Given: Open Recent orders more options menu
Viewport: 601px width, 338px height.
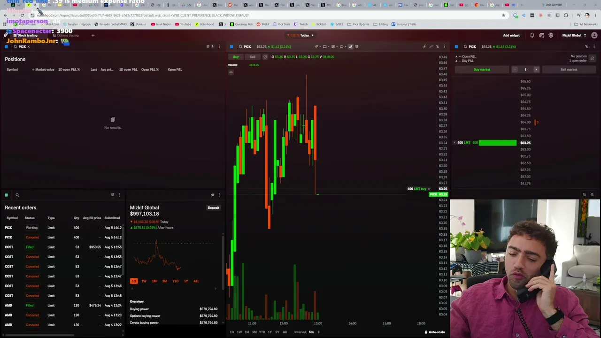Looking at the screenshot, I should (119, 195).
